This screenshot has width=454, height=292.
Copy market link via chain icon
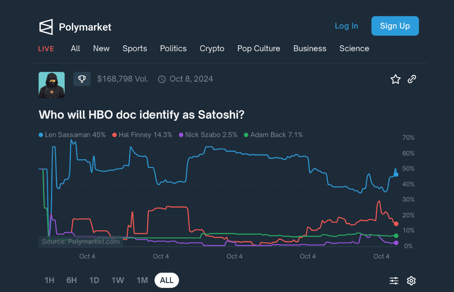click(x=412, y=79)
